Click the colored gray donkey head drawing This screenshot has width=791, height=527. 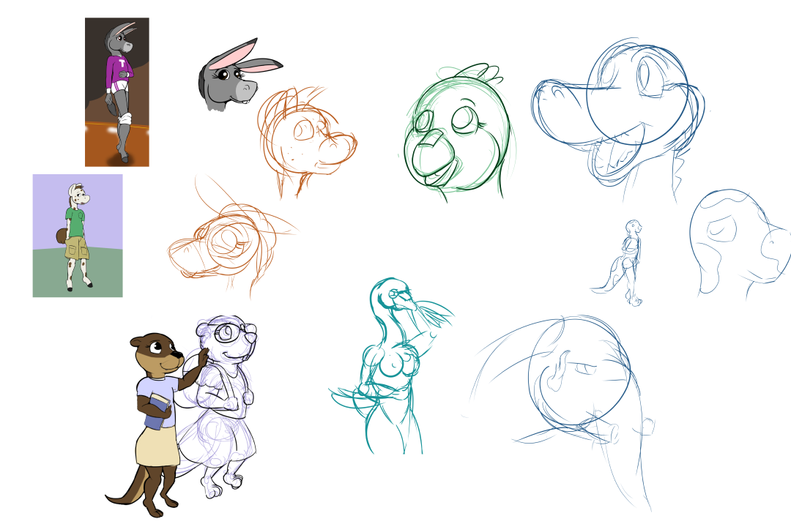(240, 75)
